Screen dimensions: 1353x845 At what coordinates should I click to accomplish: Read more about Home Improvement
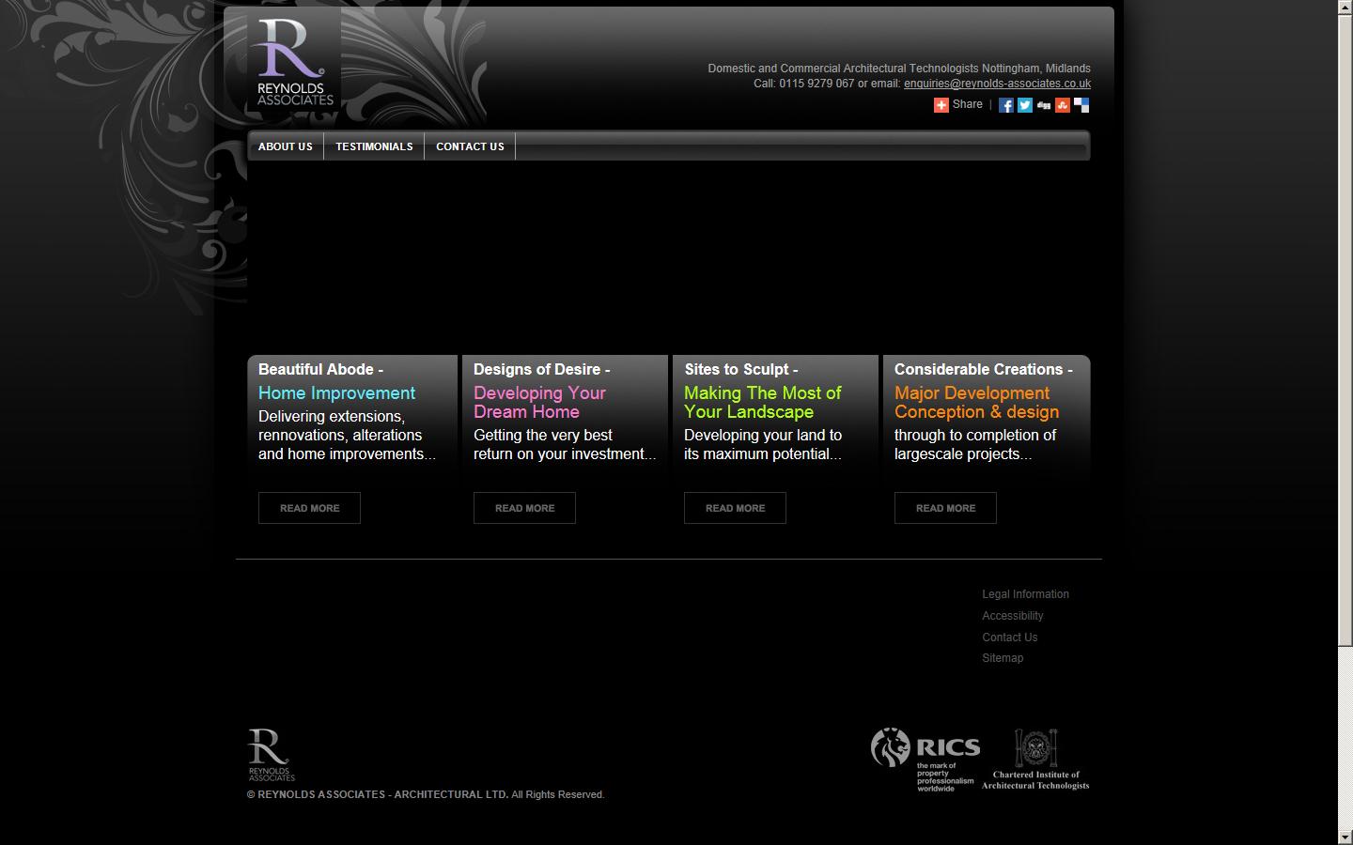(309, 508)
